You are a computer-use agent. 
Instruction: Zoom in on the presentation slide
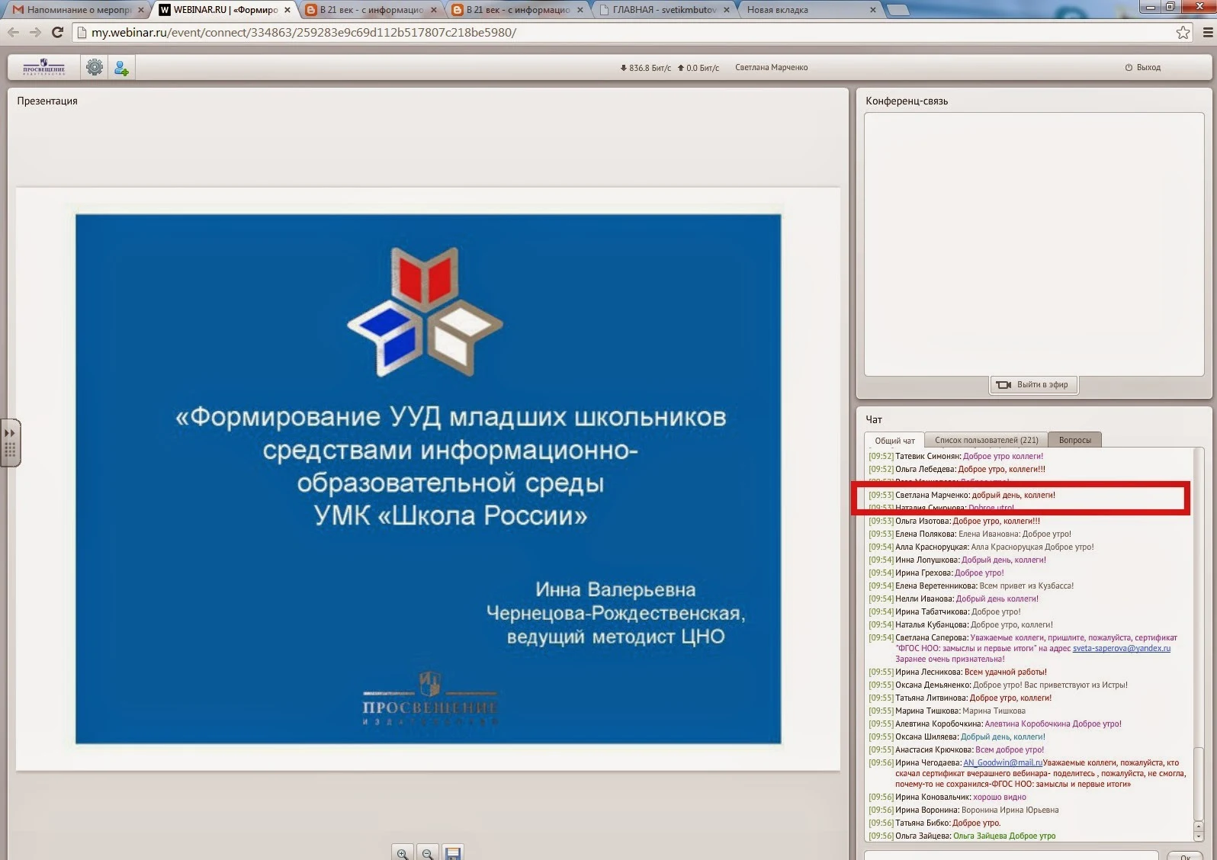tap(403, 853)
